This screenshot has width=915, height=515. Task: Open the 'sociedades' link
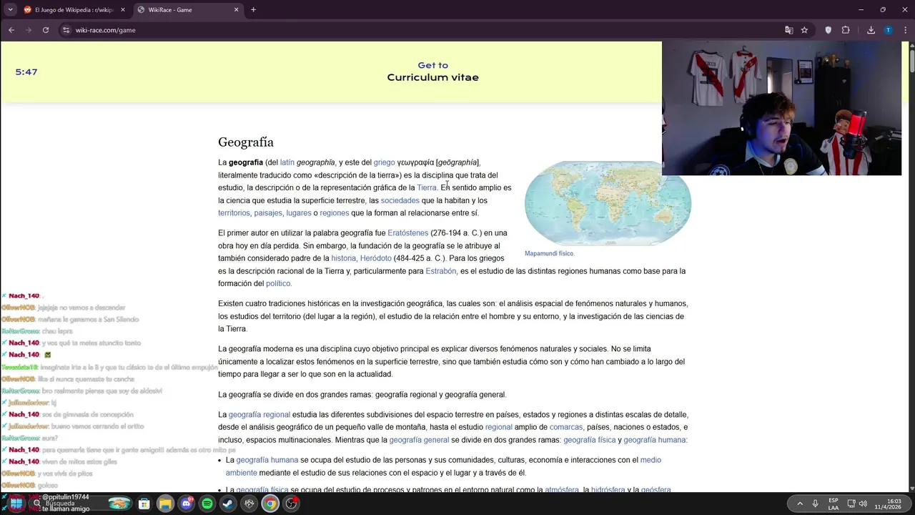[x=400, y=200]
